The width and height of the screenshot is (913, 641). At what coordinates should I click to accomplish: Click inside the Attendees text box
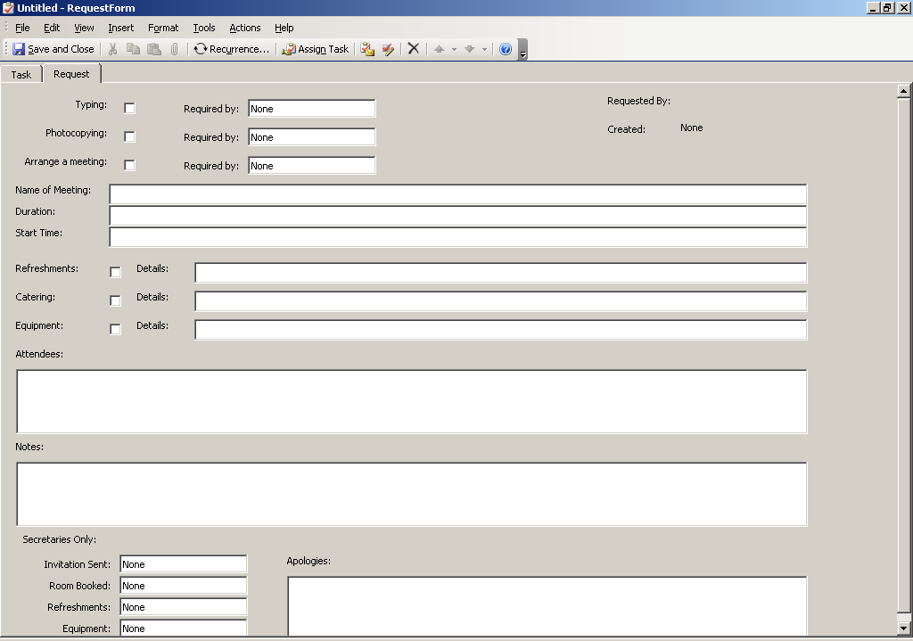411,401
